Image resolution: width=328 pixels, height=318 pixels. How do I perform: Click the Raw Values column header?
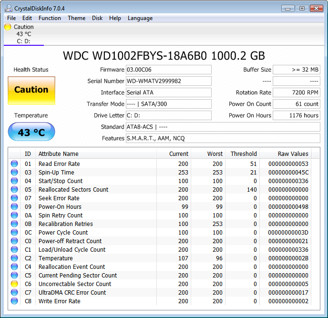293,154
